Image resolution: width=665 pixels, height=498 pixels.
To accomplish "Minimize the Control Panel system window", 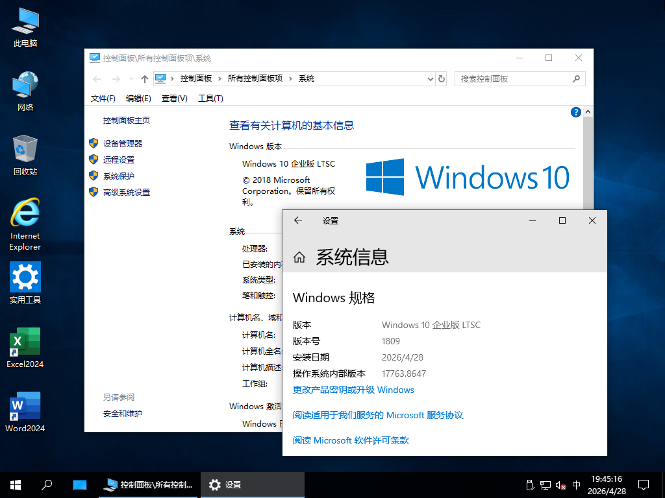I will click(x=520, y=58).
